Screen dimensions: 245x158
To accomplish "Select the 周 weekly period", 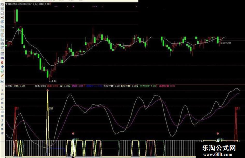I will [x=2, y=116].
